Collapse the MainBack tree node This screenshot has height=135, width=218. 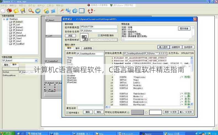[4, 19]
